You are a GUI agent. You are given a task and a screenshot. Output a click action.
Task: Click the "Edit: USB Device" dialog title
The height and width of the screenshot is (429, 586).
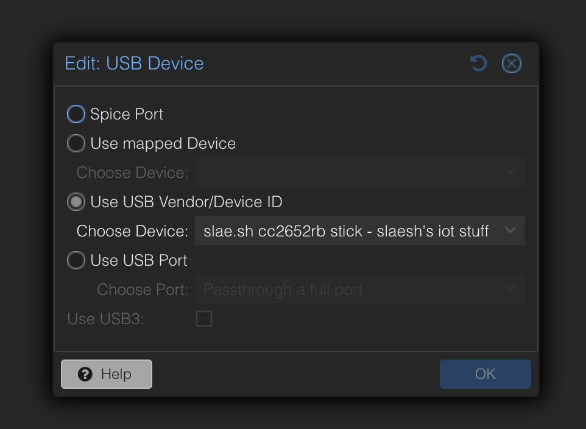click(135, 63)
